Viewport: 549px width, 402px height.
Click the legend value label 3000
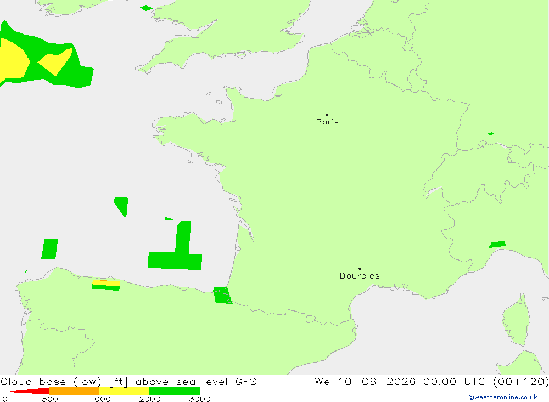coord(200,399)
